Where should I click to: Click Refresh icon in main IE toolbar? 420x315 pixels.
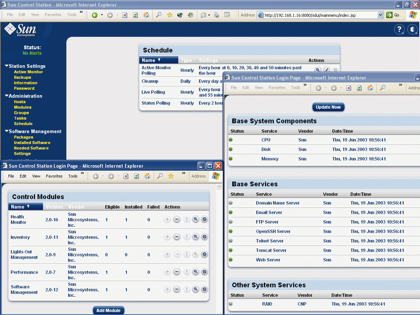click(x=136, y=15)
